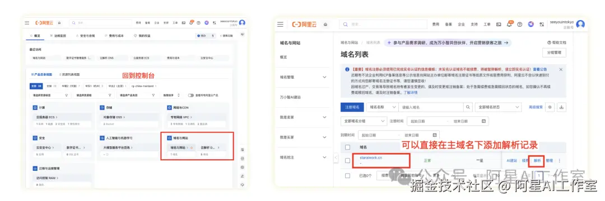Click the 分组管理 button
This screenshot has height=201, width=605.
click(x=554, y=52)
